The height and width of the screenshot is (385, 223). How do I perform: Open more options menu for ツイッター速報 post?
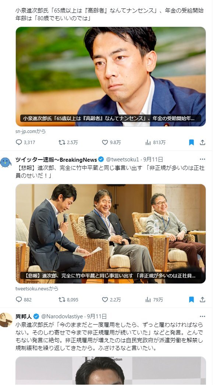click(202, 160)
